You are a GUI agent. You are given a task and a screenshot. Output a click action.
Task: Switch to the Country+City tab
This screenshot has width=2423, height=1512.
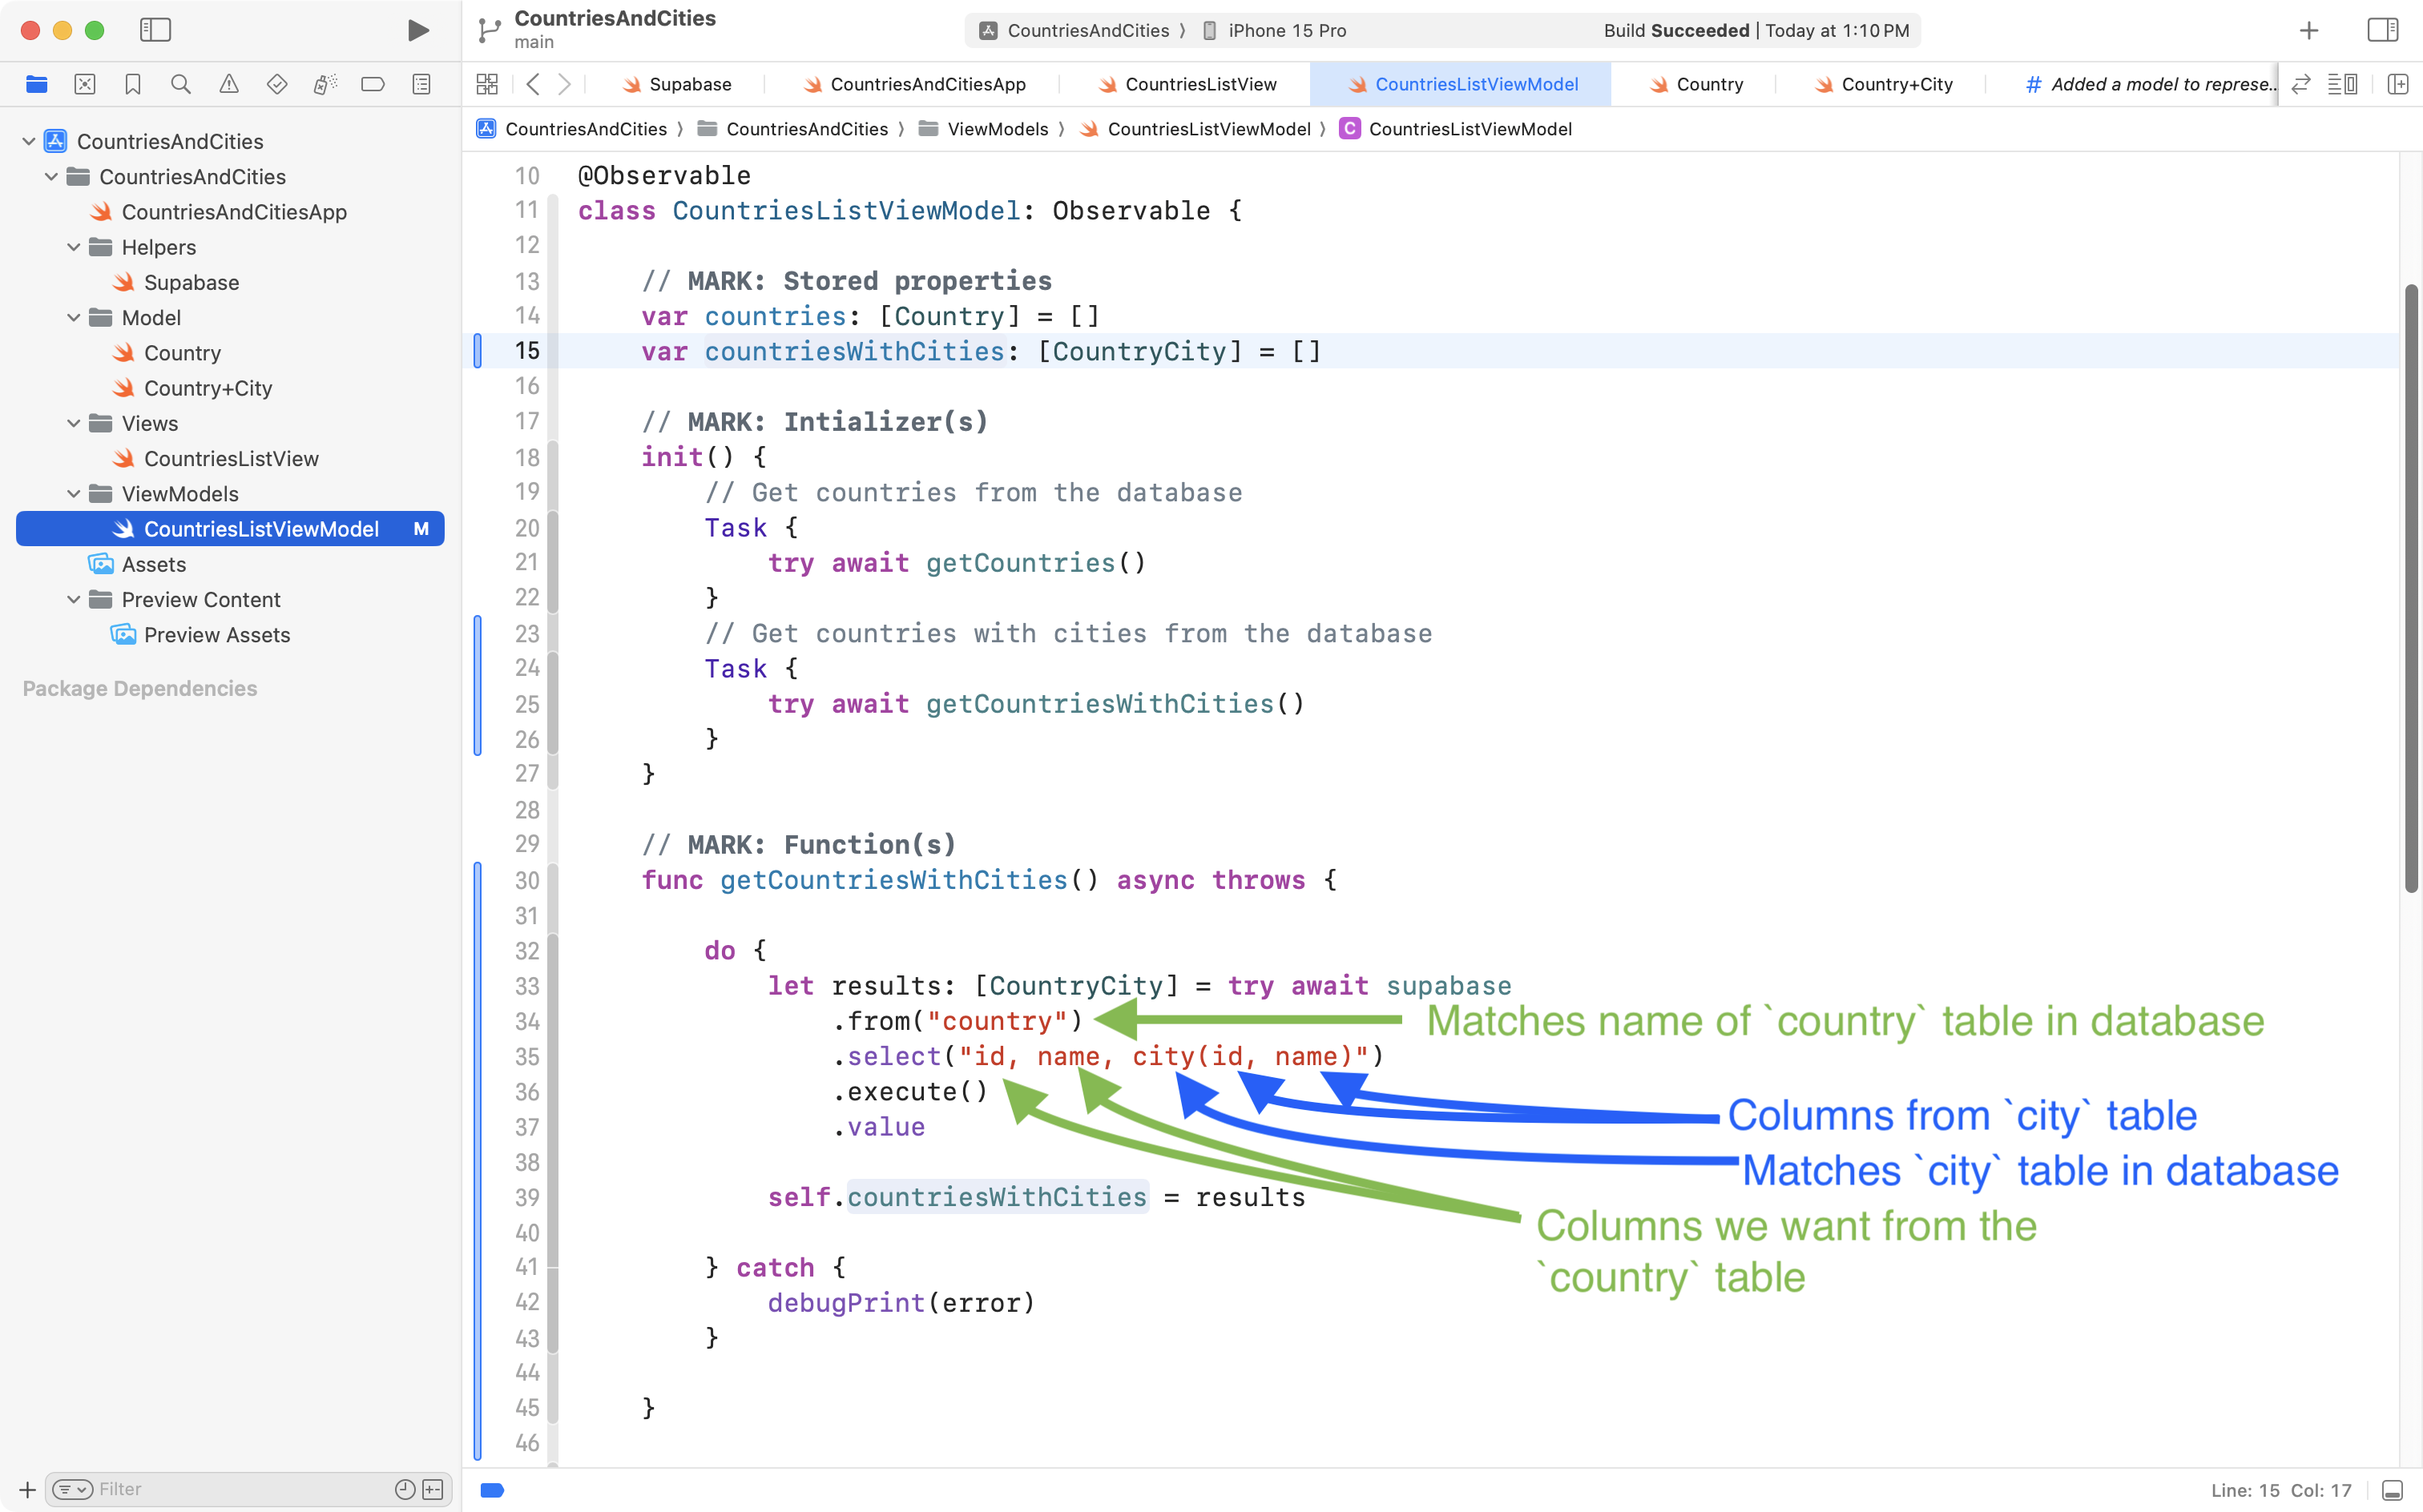pos(1896,85)
